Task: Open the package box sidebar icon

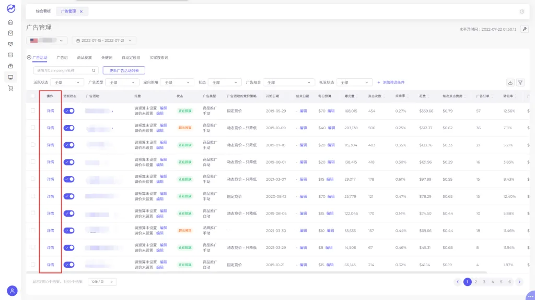Action: (x=10, y=66)
